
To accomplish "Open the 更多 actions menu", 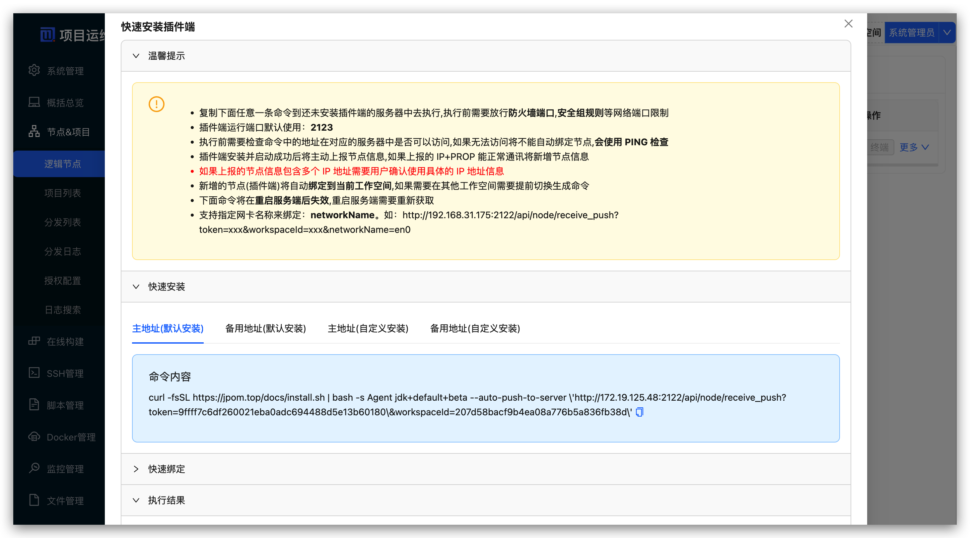I will [914, 147].
